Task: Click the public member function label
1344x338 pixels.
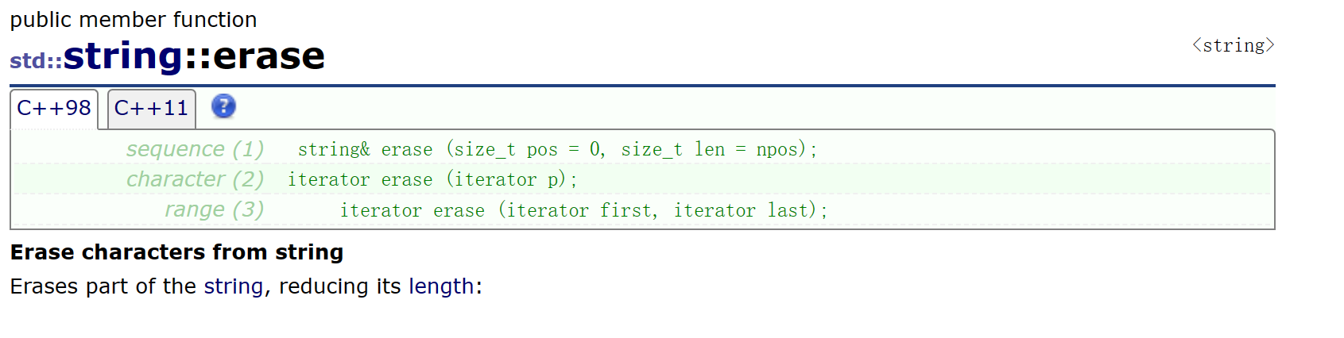Action: pyautogui.click(x=134, y=20)
